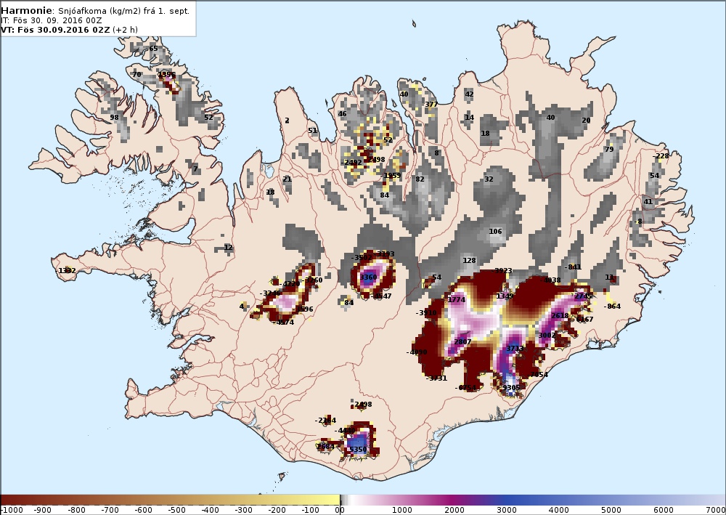Click the map value '-228' in the east

661,156
